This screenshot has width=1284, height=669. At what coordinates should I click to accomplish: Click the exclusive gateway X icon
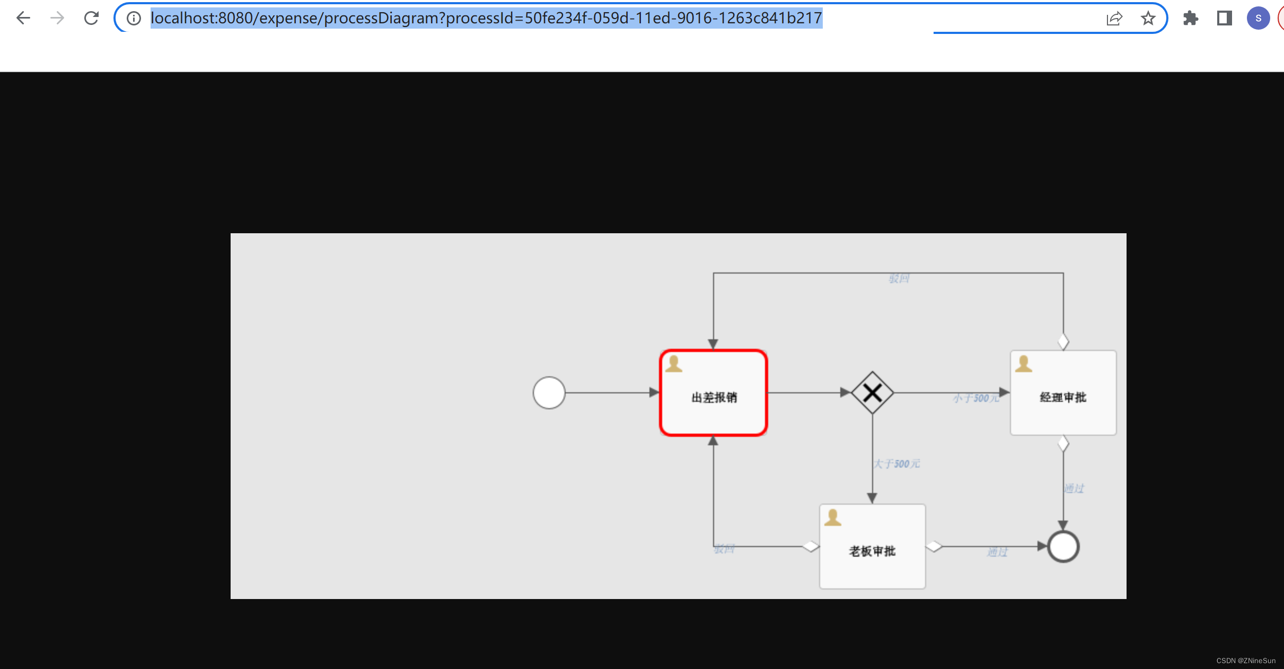coord(872,392)
